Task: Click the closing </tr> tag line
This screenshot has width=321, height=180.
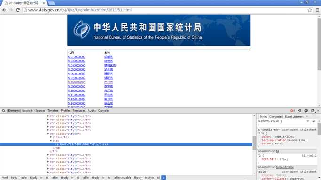Action: 54,151
